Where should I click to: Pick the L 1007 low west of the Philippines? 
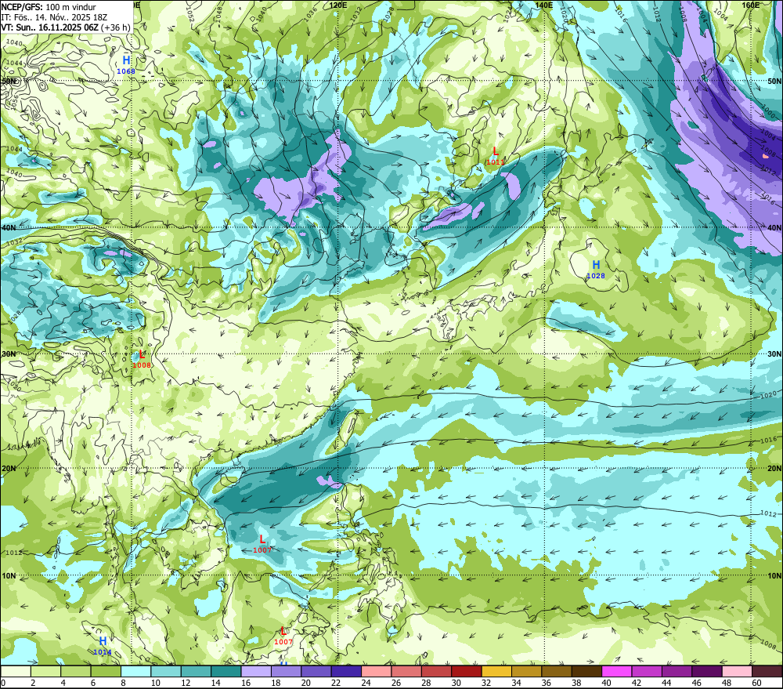(262, 543)
